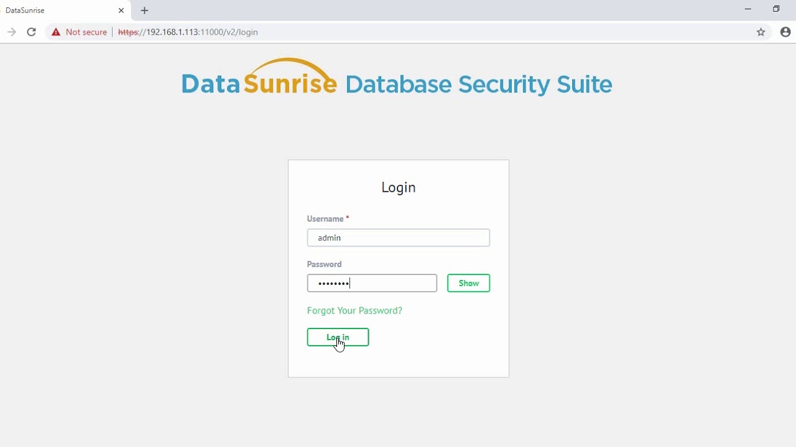This screenshot has width=796, height=447.
Task: Minimize the browser window
Action: [748, 9]
